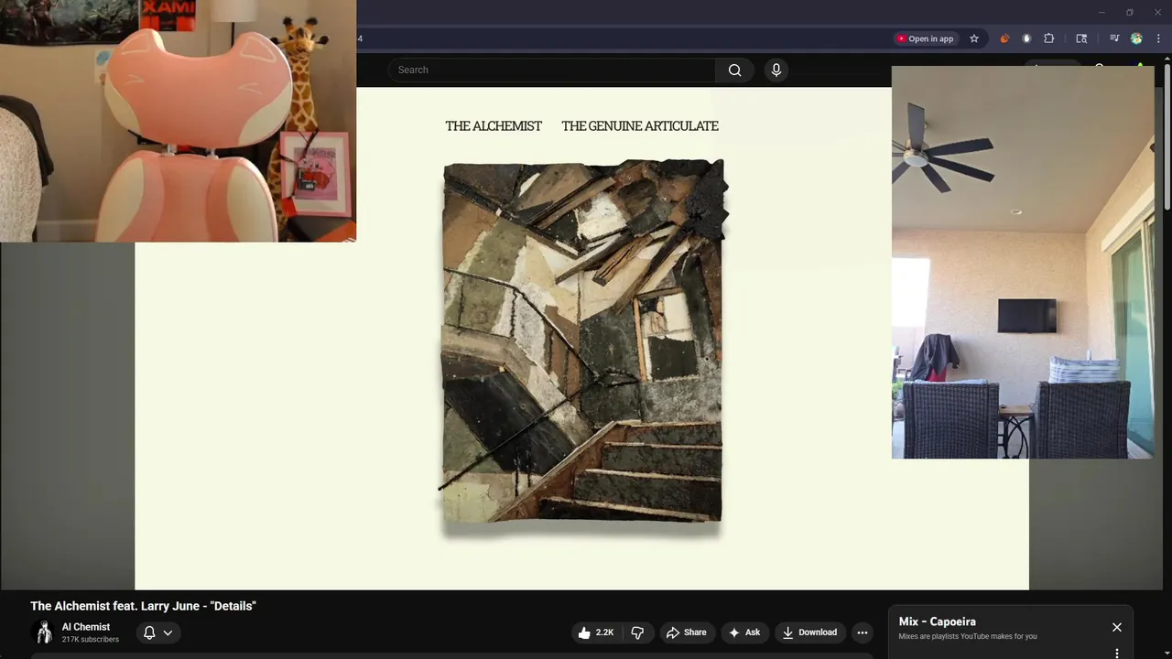Click into the YouTube Search field
1172x659 pixels.
coord(552,70)
